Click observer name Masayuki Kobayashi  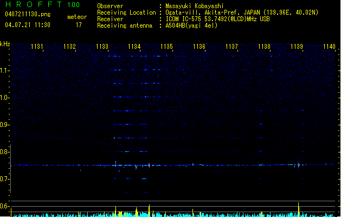[195, 6]
